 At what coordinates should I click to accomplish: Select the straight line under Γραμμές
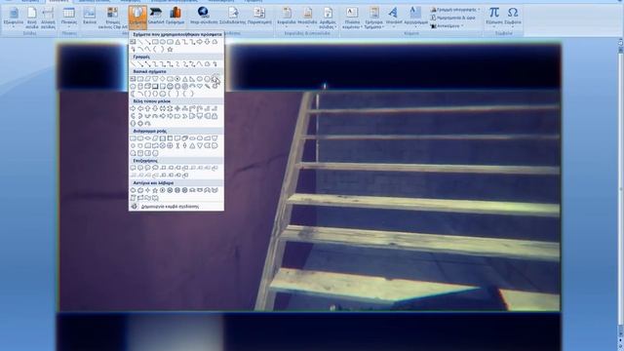pos(133,64)
